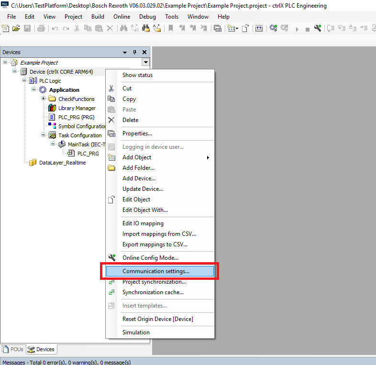Collapse the PLC Logic tree node

24,81
